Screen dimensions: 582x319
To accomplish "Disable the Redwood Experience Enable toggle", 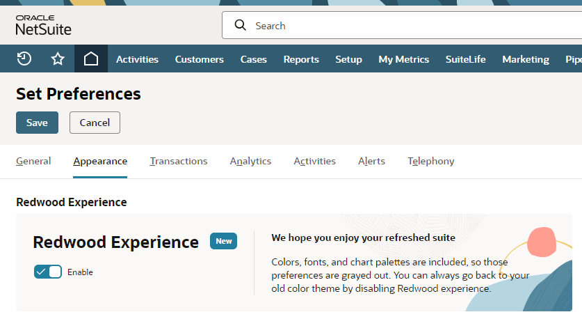I will point(48,272).
